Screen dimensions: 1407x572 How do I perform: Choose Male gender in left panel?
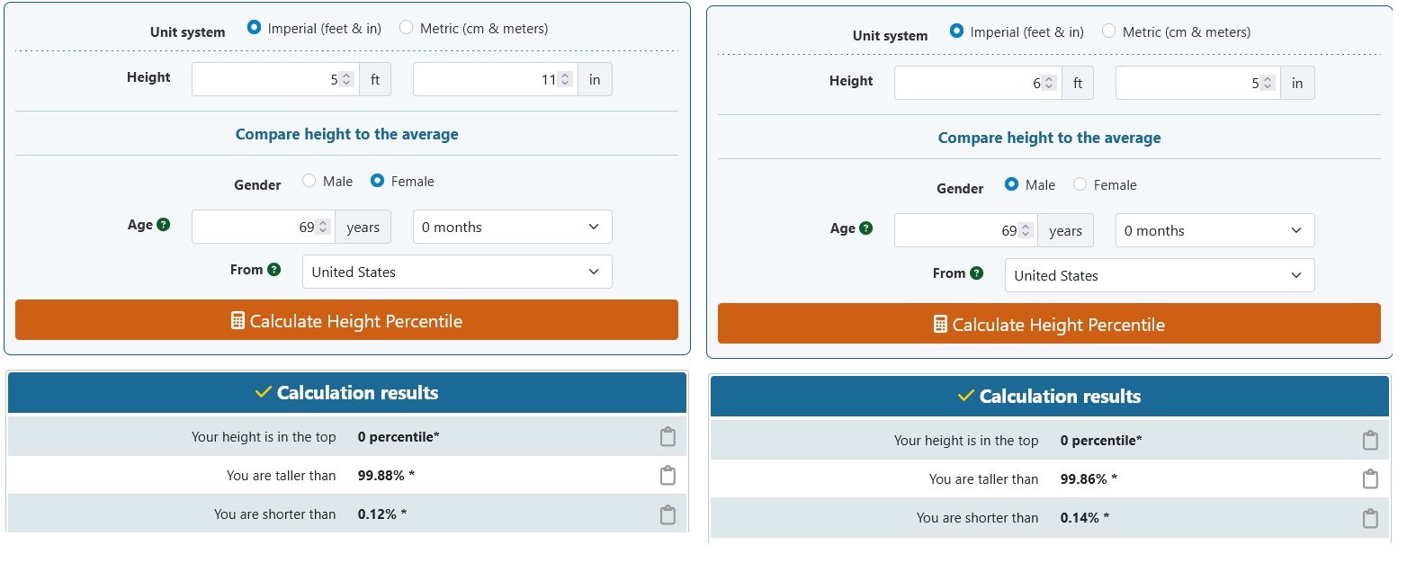click(309, 181)
